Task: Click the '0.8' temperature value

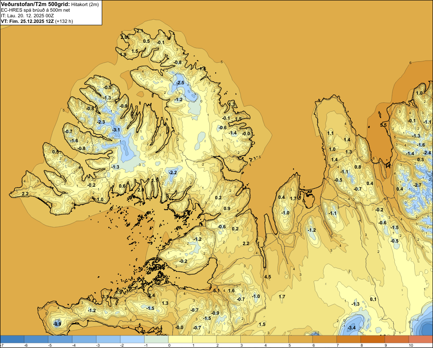Action: 358,167
